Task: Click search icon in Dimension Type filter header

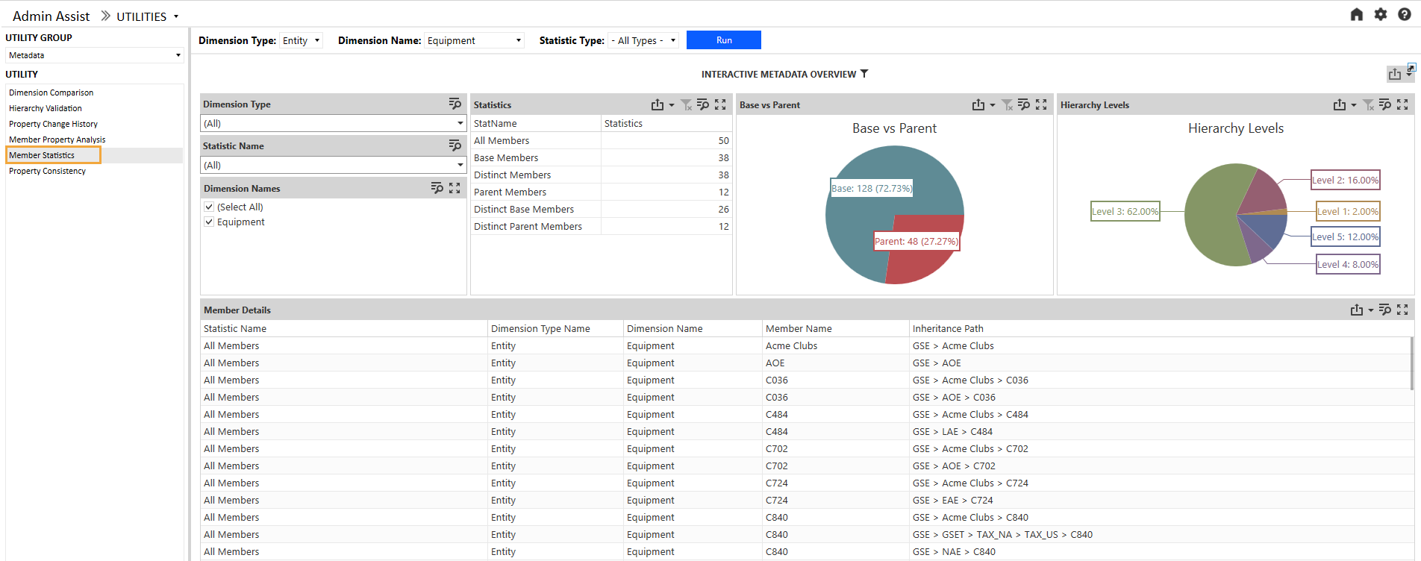Action: point(455,104)
